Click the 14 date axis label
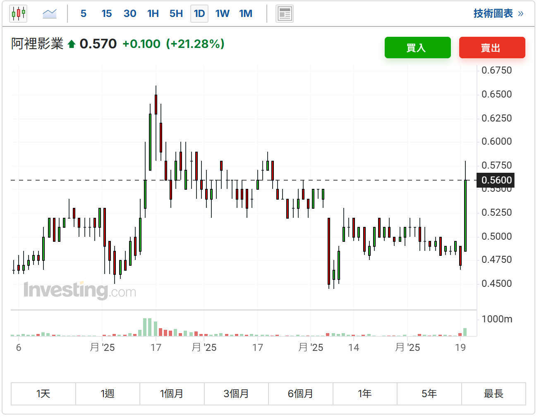The height and width of the screenshot is (417, 539). point(354,348)
